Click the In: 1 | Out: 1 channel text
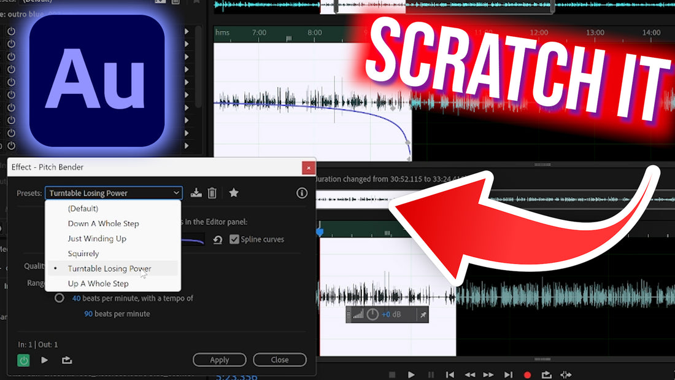The width and height of the screenshot is (675, 380). [38, 344]
